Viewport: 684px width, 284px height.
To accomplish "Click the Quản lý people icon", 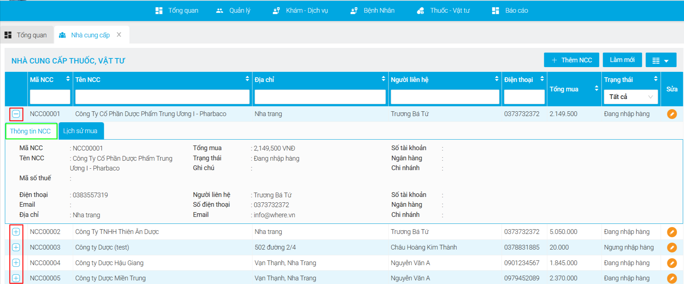I will [x=219, y=11].
